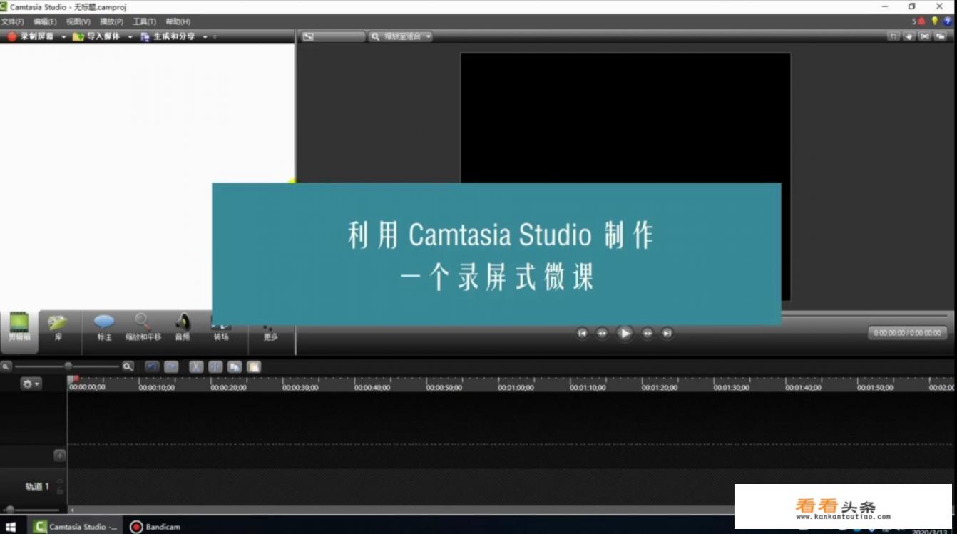957x534 pixels.
Task: Open the Tools (工具) menu
Action: coord(144,21)
